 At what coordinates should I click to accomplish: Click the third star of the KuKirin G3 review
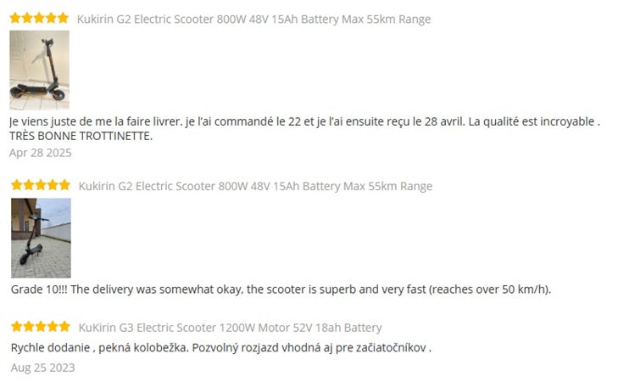pos(41,327)
